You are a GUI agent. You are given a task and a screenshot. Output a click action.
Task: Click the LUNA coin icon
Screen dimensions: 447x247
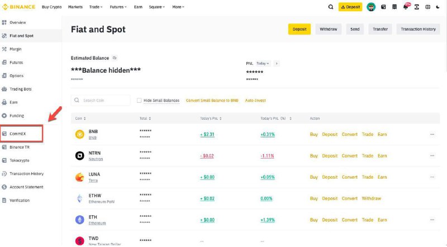coord(79,177)
